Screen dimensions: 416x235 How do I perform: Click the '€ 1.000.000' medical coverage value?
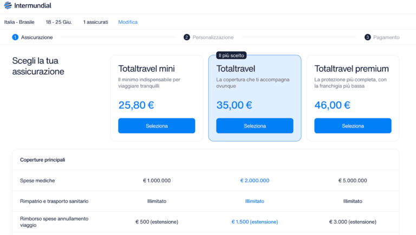click(x=157, y=180)
